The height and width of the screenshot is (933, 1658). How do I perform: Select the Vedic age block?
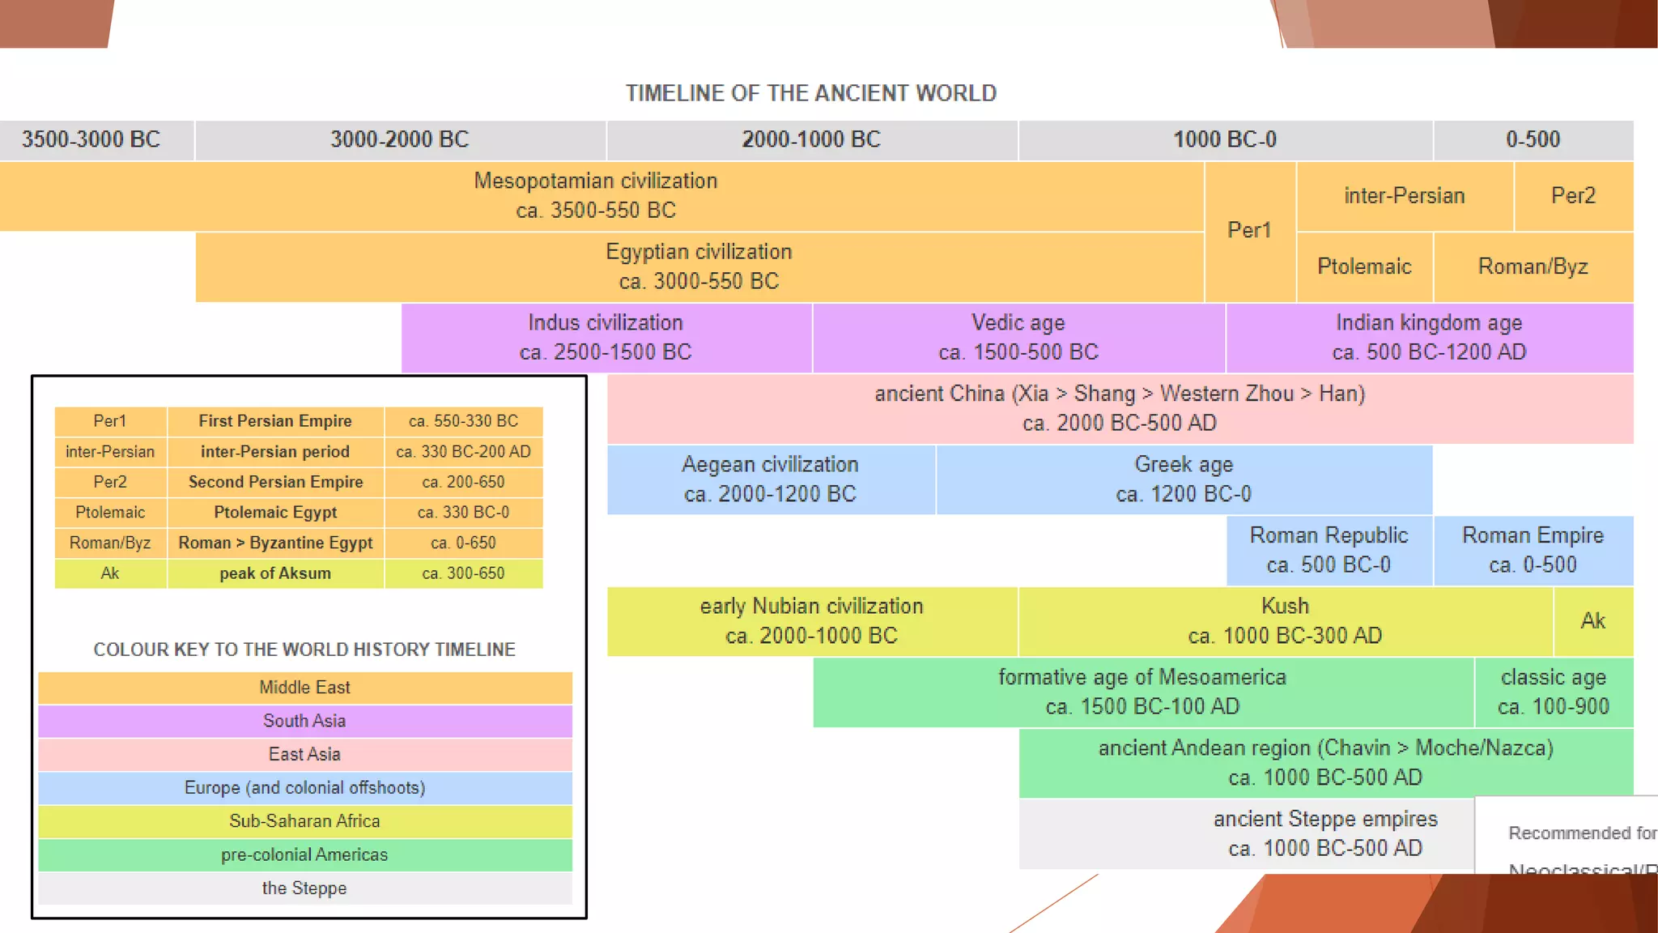tap(1018, 337)
